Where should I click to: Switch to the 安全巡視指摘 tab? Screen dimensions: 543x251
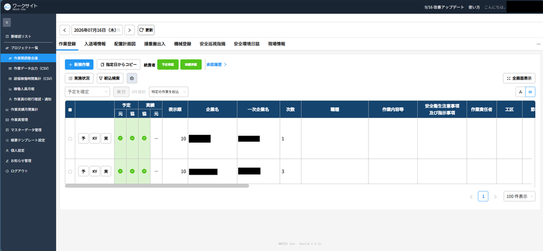(x=213, y=44)
